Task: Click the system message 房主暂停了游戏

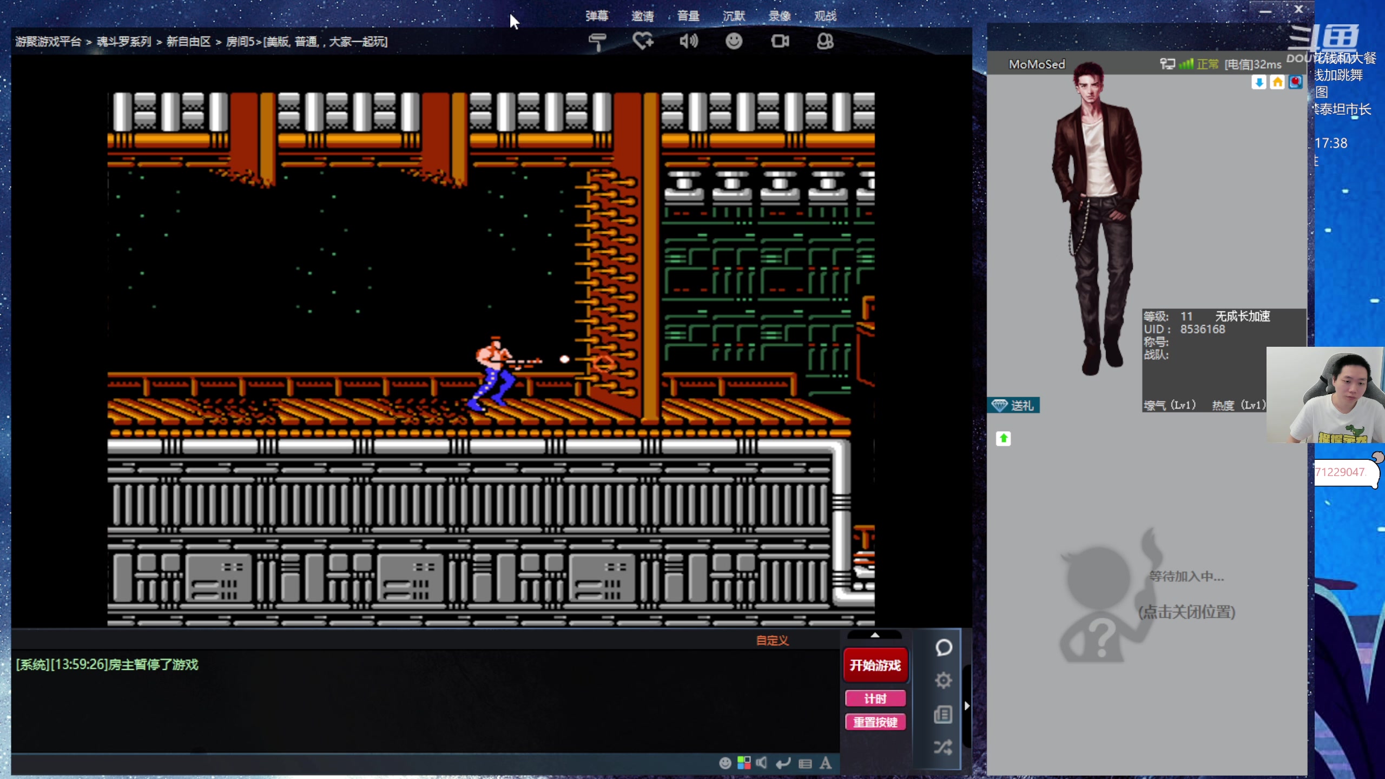Action: click(x=107, y=664)
